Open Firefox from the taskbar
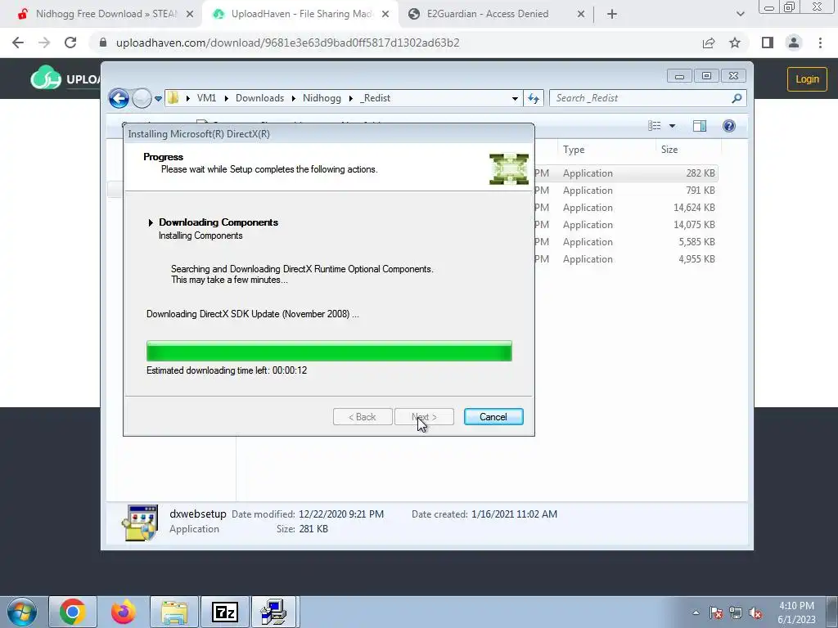 click(x=124, y=612)
